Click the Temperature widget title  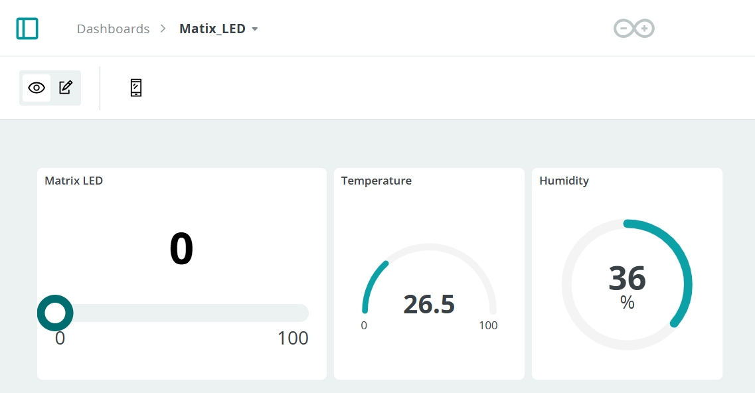[377, 181]
